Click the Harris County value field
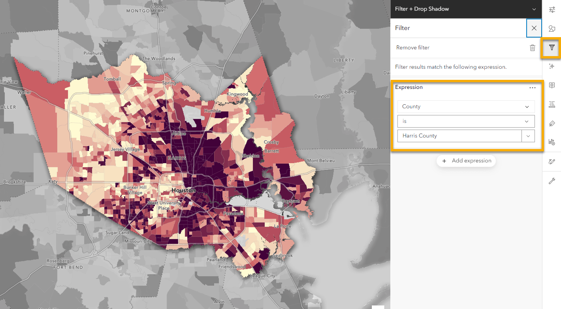561x309 pixels. [459, 136]
